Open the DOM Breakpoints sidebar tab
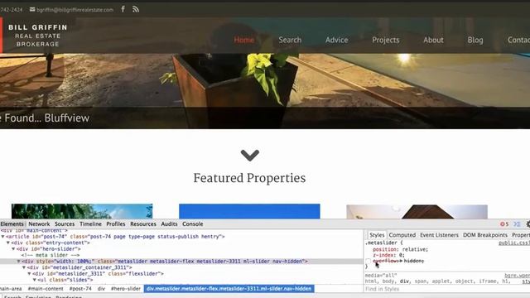 [485, 235]
